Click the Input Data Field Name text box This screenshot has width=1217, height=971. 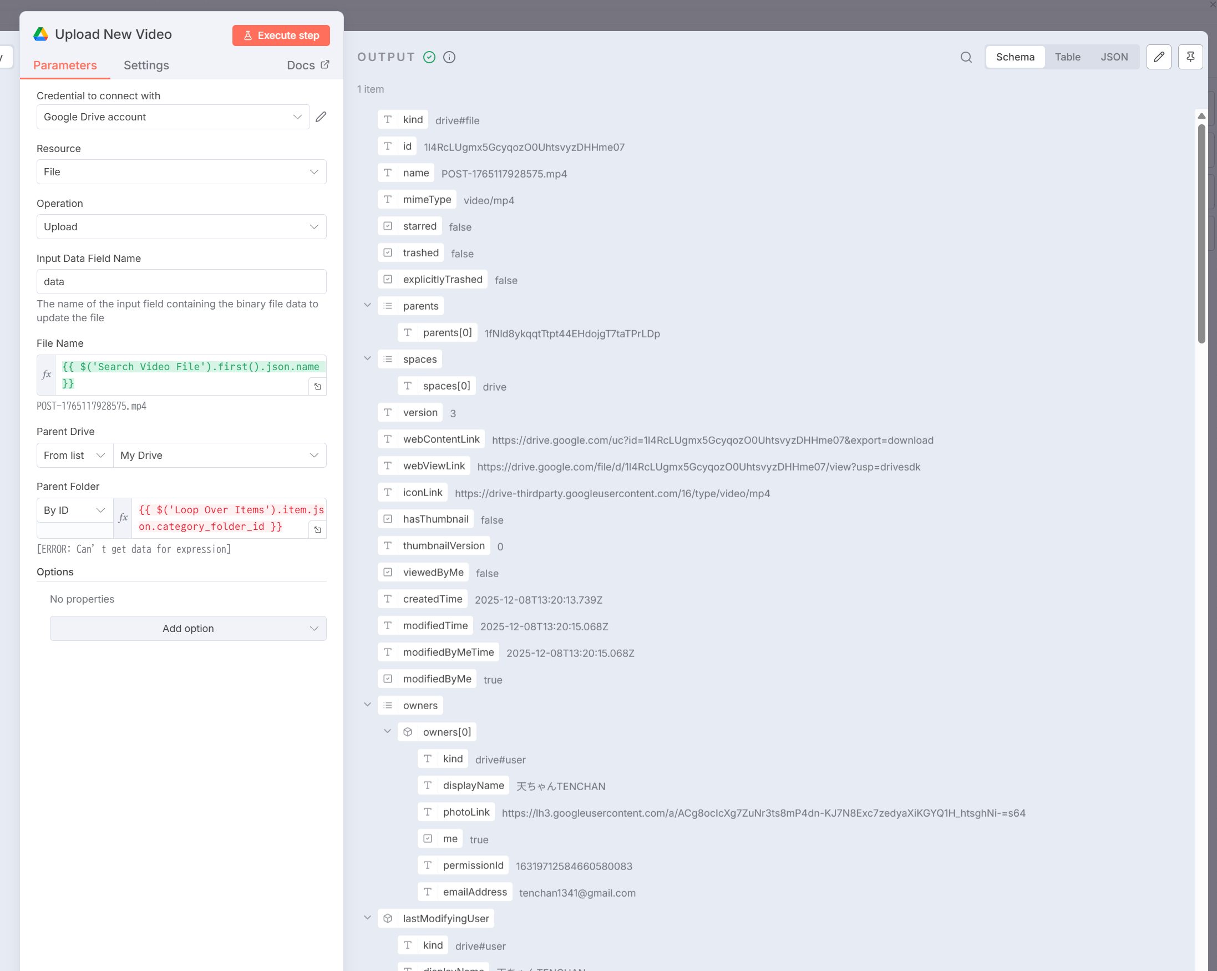pos(181,282)
